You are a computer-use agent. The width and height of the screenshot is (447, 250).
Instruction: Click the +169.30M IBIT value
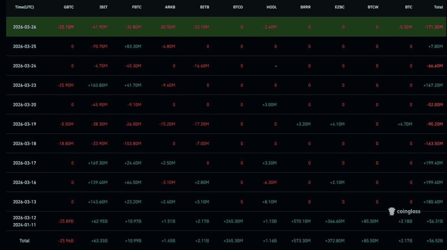tap(98, 163)
